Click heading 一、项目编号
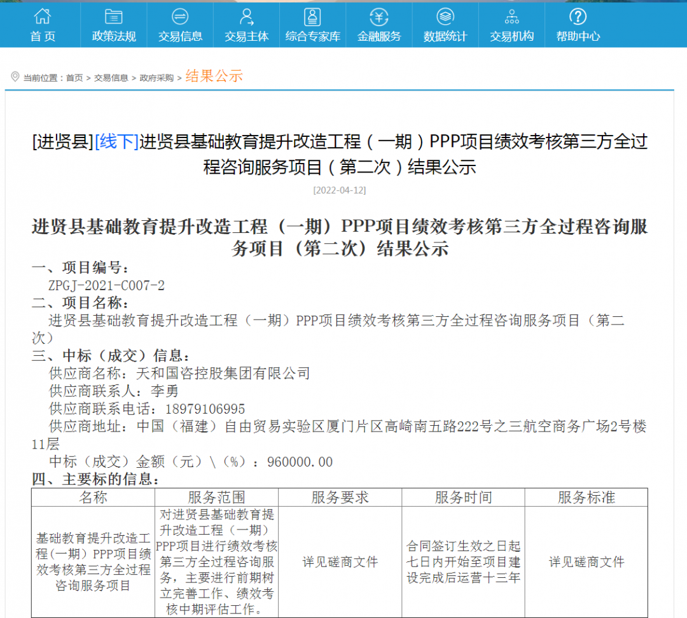This screenshot has width=687, height=618. 80,267
